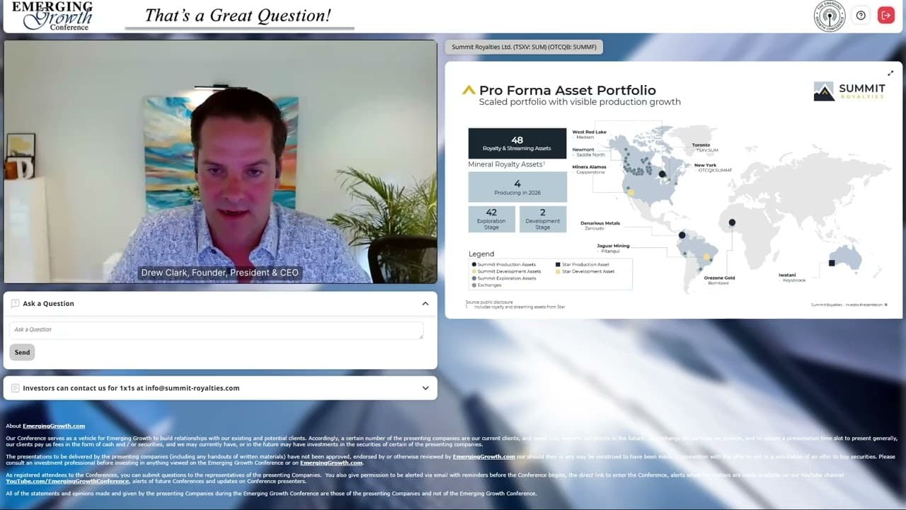This screenshot has width=906, height=510.
Task: Click the '2 Development Stage' box
Action: pyautogui.click(x=543, y=219)
